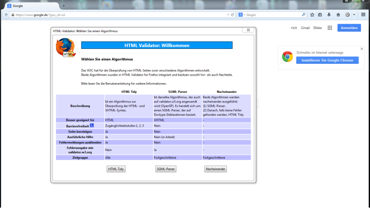This screenshot has width=370, height=208.
Task: Open the Google apps grid icon
Action: (329, 28)
